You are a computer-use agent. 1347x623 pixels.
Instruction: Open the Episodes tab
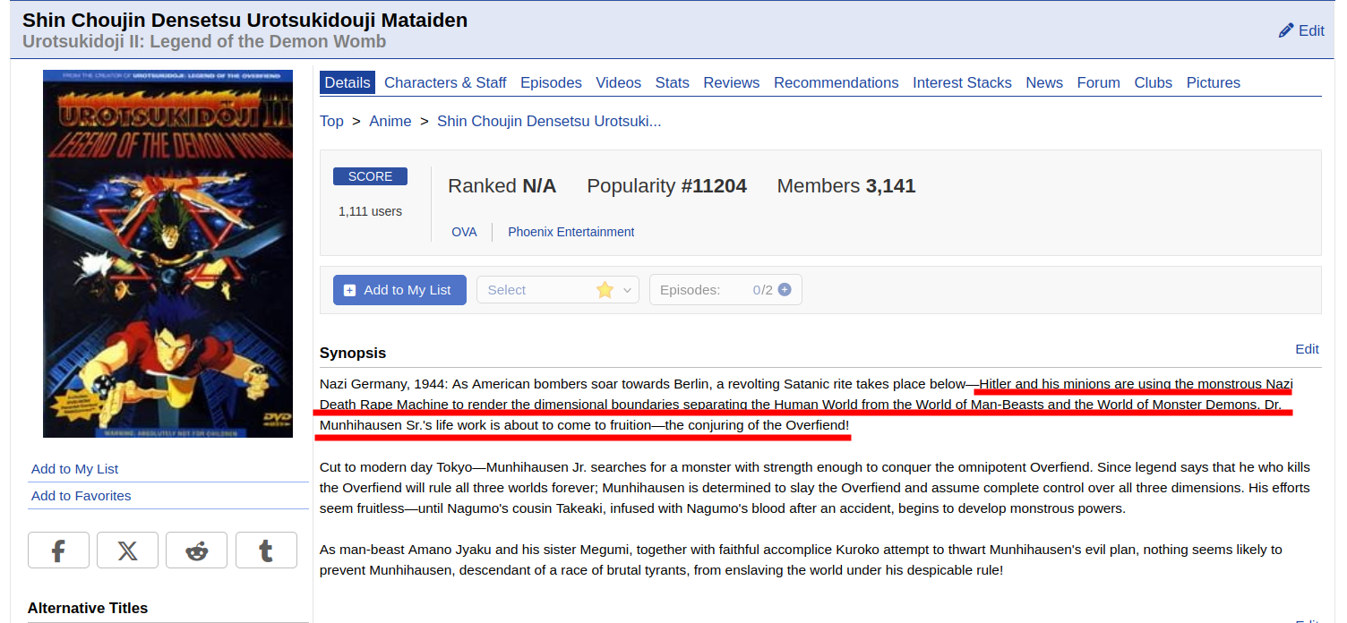(x=551, y=82)
